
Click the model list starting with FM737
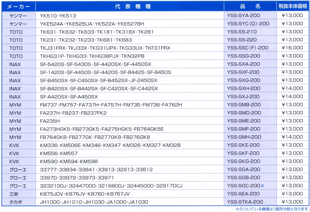tap(111, 105)
